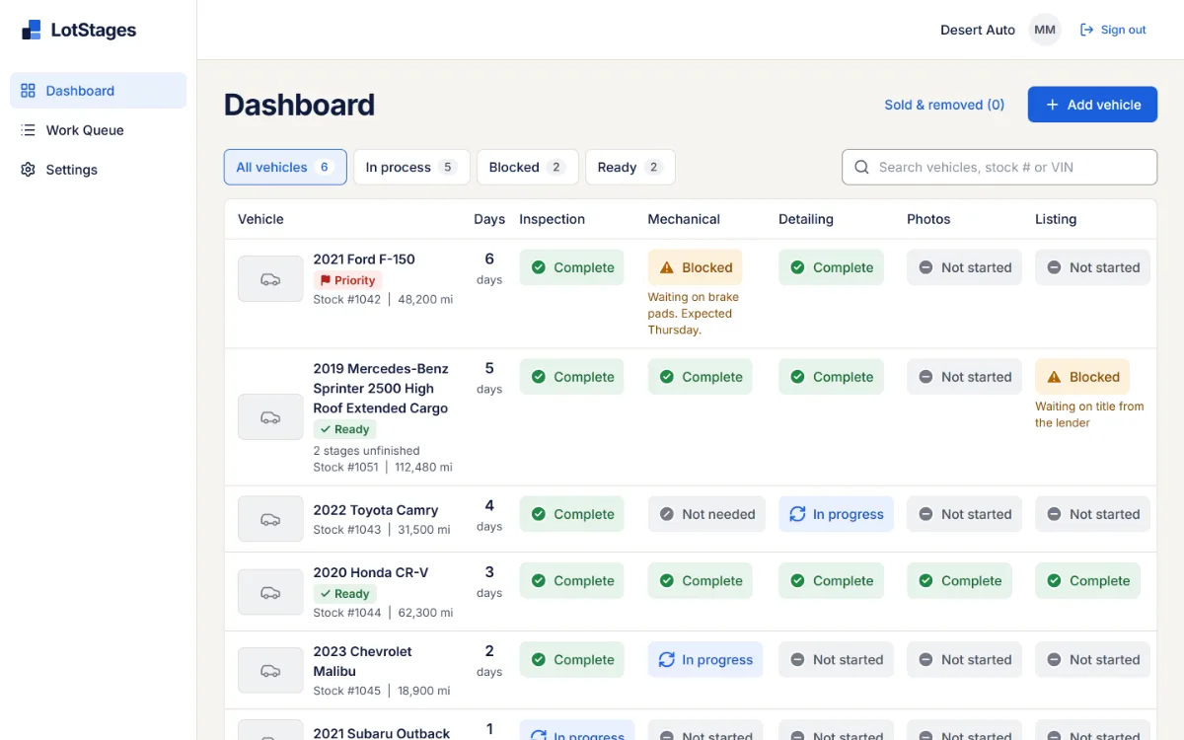Open Malibu Detailing Not started status
This screenshot has height=740, width=1184.
click(837, 660)
